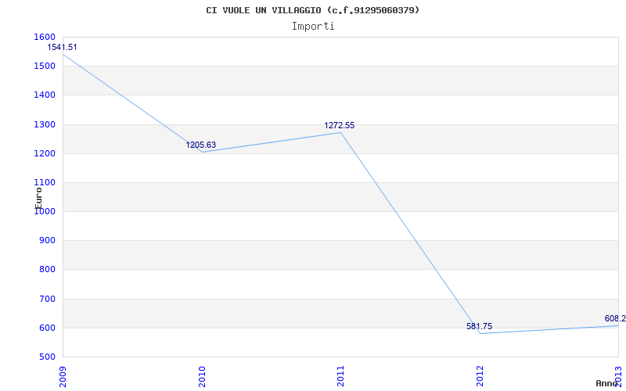
Task: Click the Anno axis title
Action: (x=606, y=383)
